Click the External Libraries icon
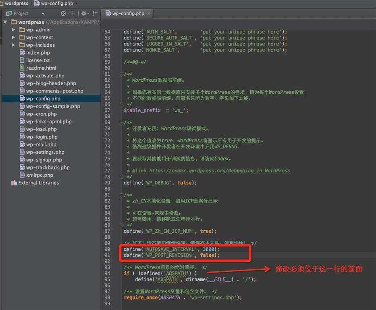Screen dimensions: 376x310 (x=14, y=183)
